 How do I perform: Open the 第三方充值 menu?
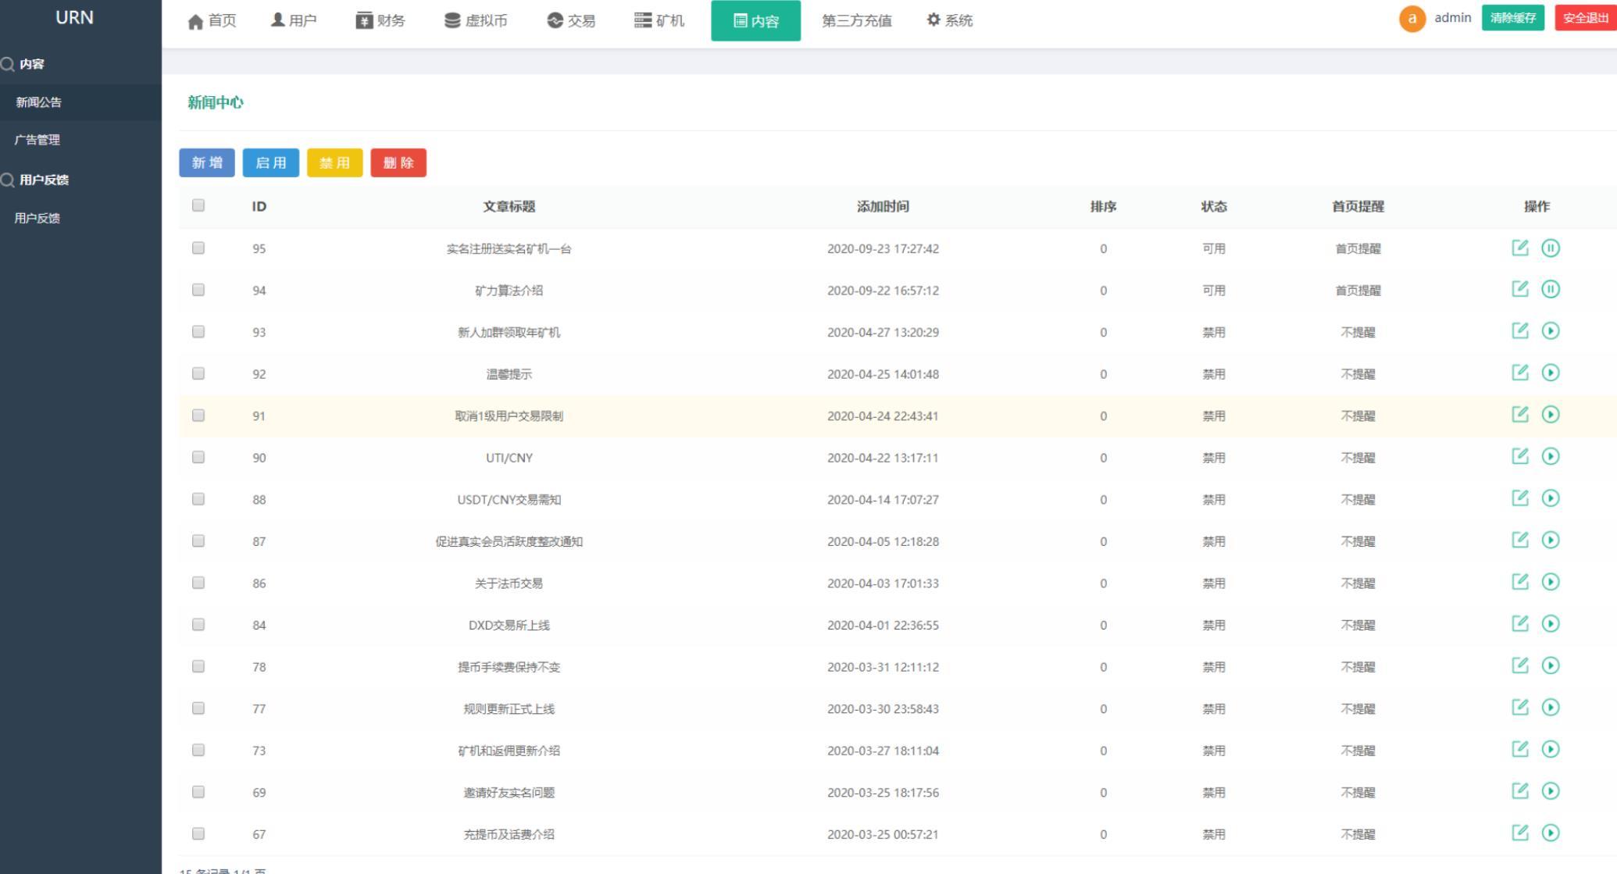(856, 20)
